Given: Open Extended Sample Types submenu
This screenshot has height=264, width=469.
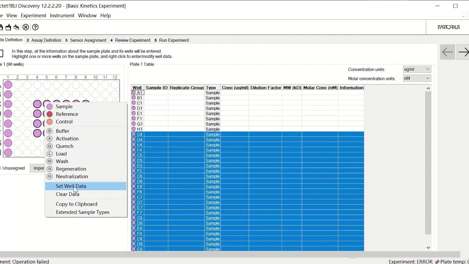Looking at the screenshot, I should pos(82,212).
